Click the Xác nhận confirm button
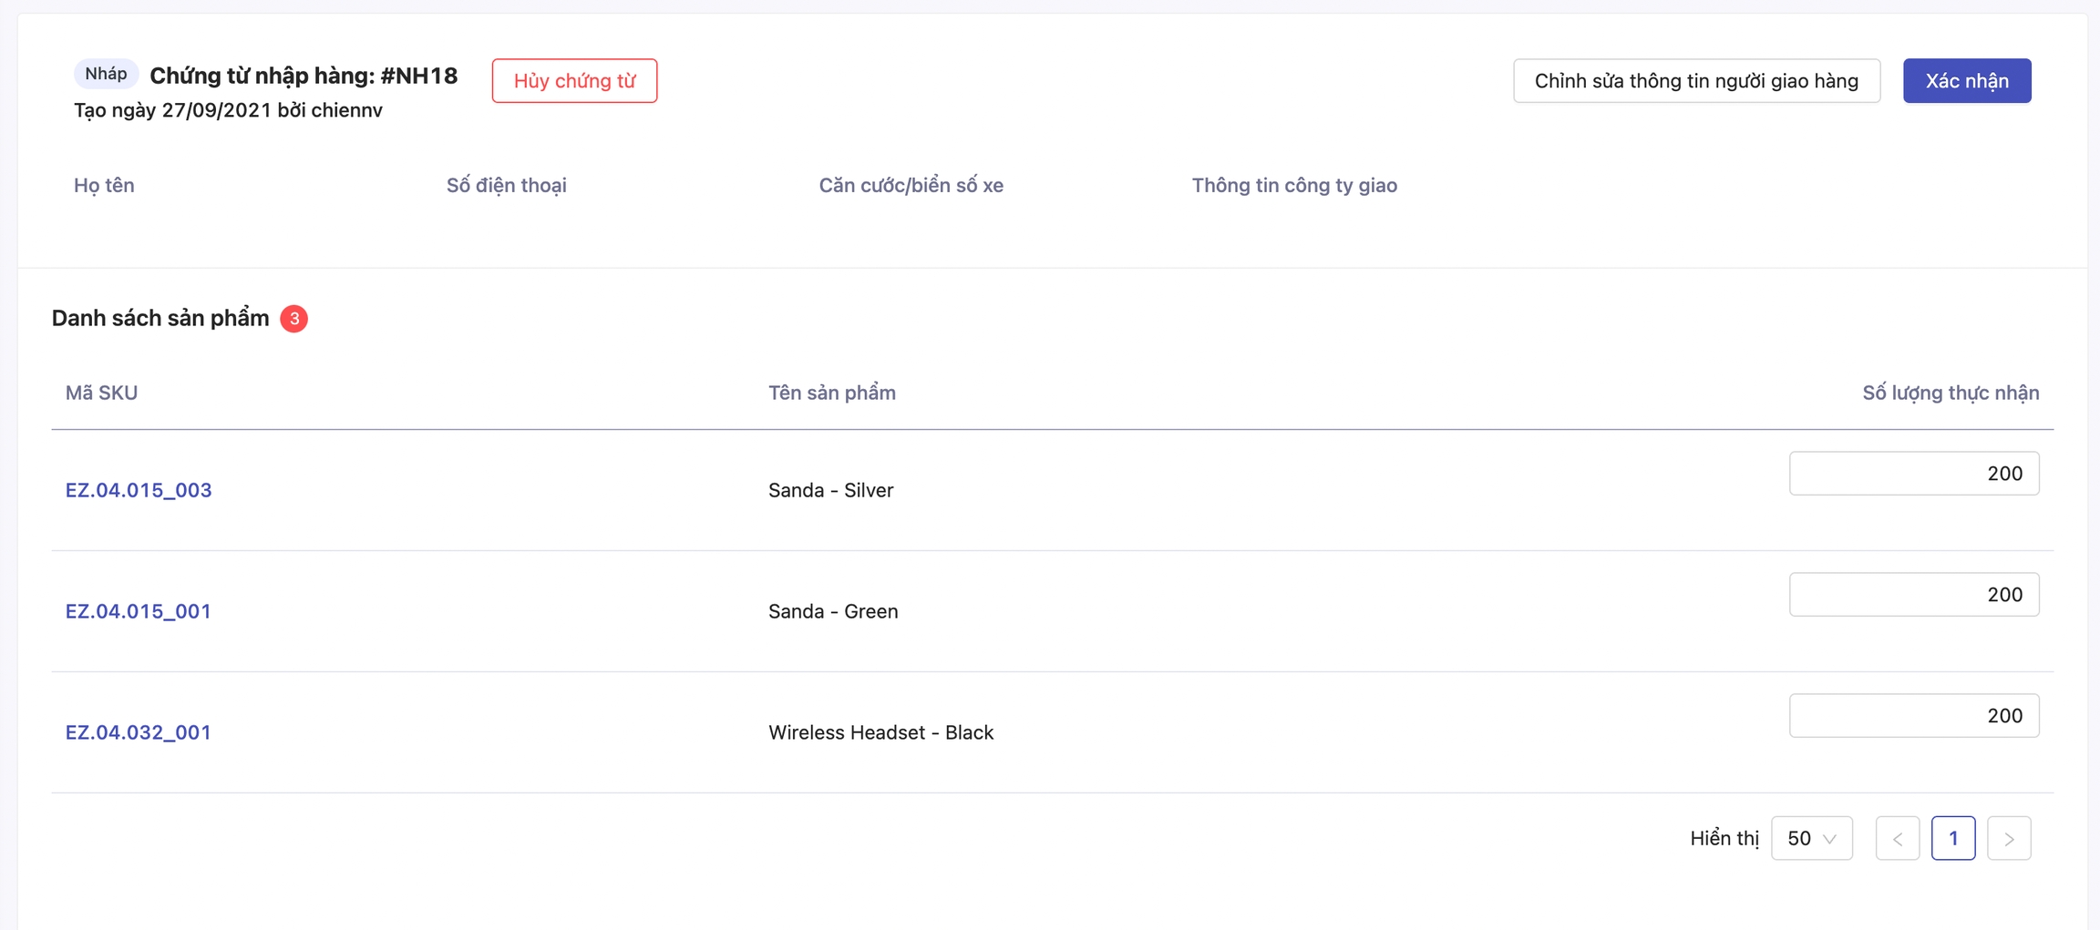The image size is (2100, 930). (x=1966, y=81)
